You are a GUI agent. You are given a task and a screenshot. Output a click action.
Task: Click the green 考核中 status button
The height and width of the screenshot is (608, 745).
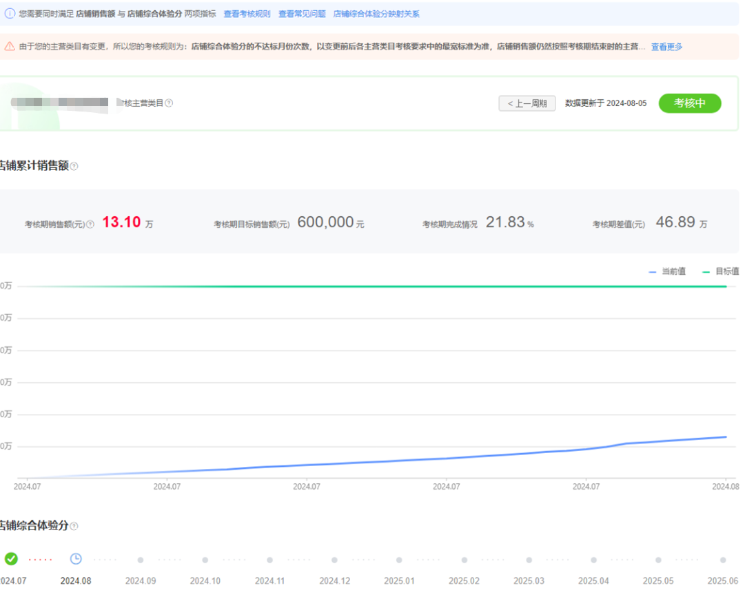[689, 103]
